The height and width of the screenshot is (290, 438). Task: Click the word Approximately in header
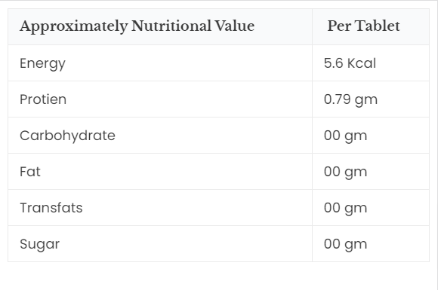[x=74, y=26]
